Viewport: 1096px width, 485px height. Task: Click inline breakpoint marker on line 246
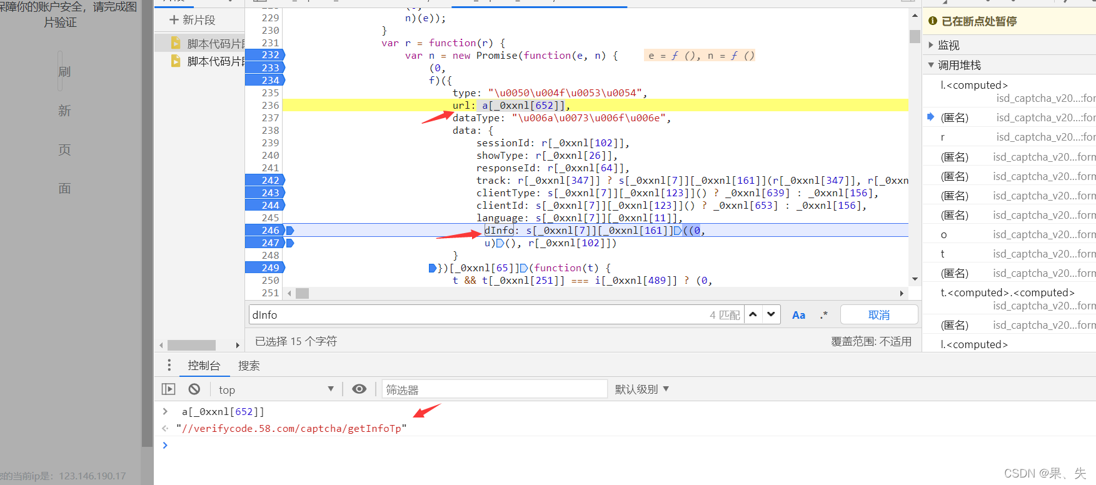(x=290, y=231)
